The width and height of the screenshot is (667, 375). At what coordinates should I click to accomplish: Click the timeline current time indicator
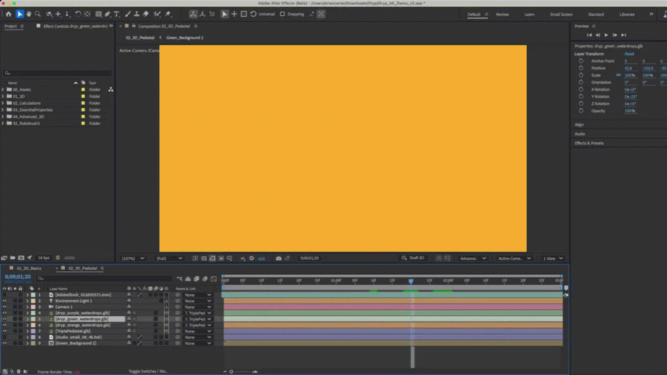(x=411, y=281)
